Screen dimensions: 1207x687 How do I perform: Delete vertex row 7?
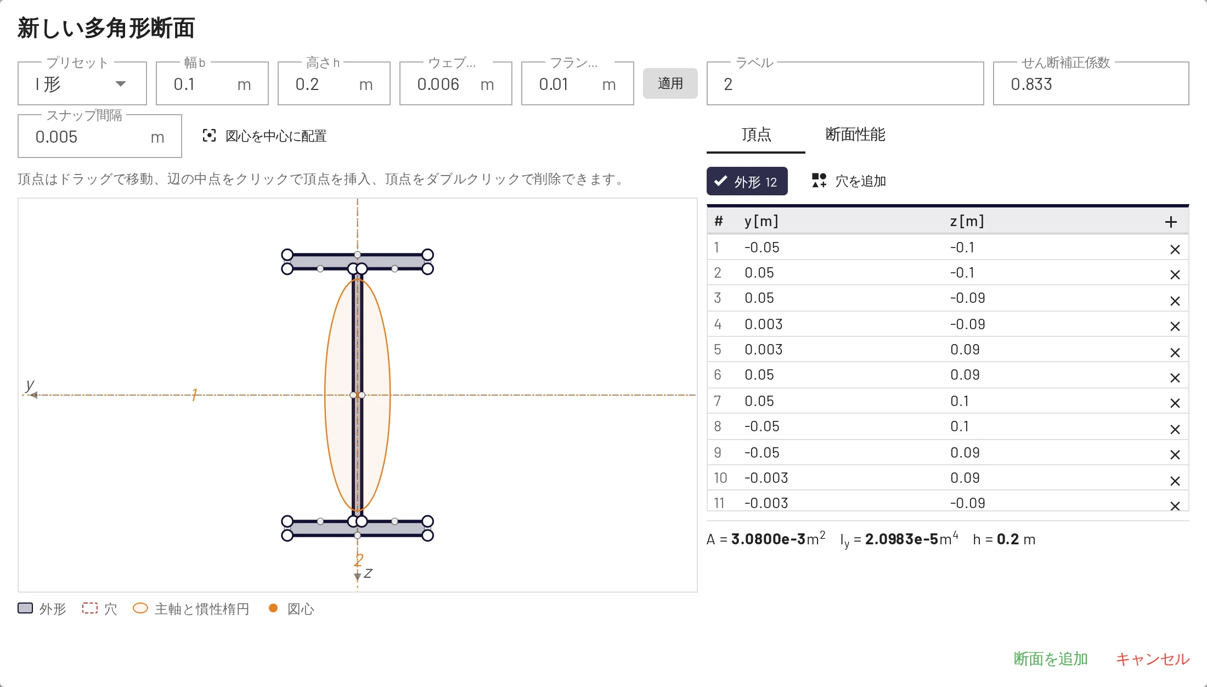pos(1175,403)
